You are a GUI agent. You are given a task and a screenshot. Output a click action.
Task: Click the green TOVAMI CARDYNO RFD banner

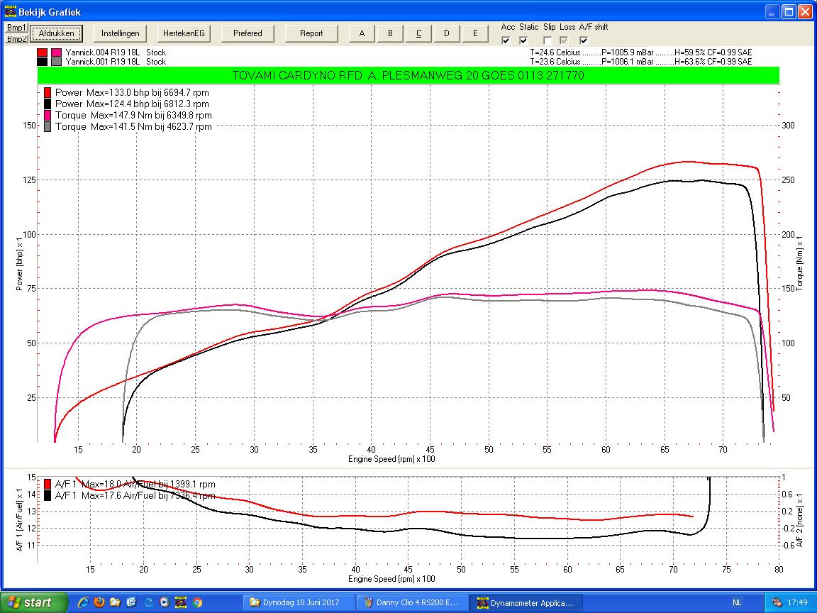[408, 75]
